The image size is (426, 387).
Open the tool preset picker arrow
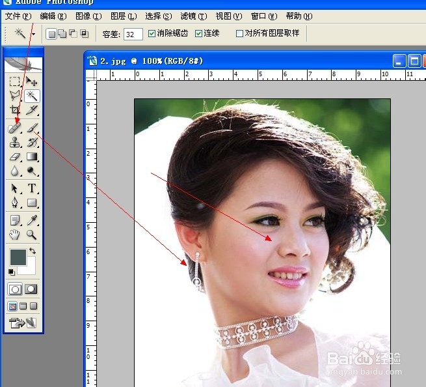point(33,35)
